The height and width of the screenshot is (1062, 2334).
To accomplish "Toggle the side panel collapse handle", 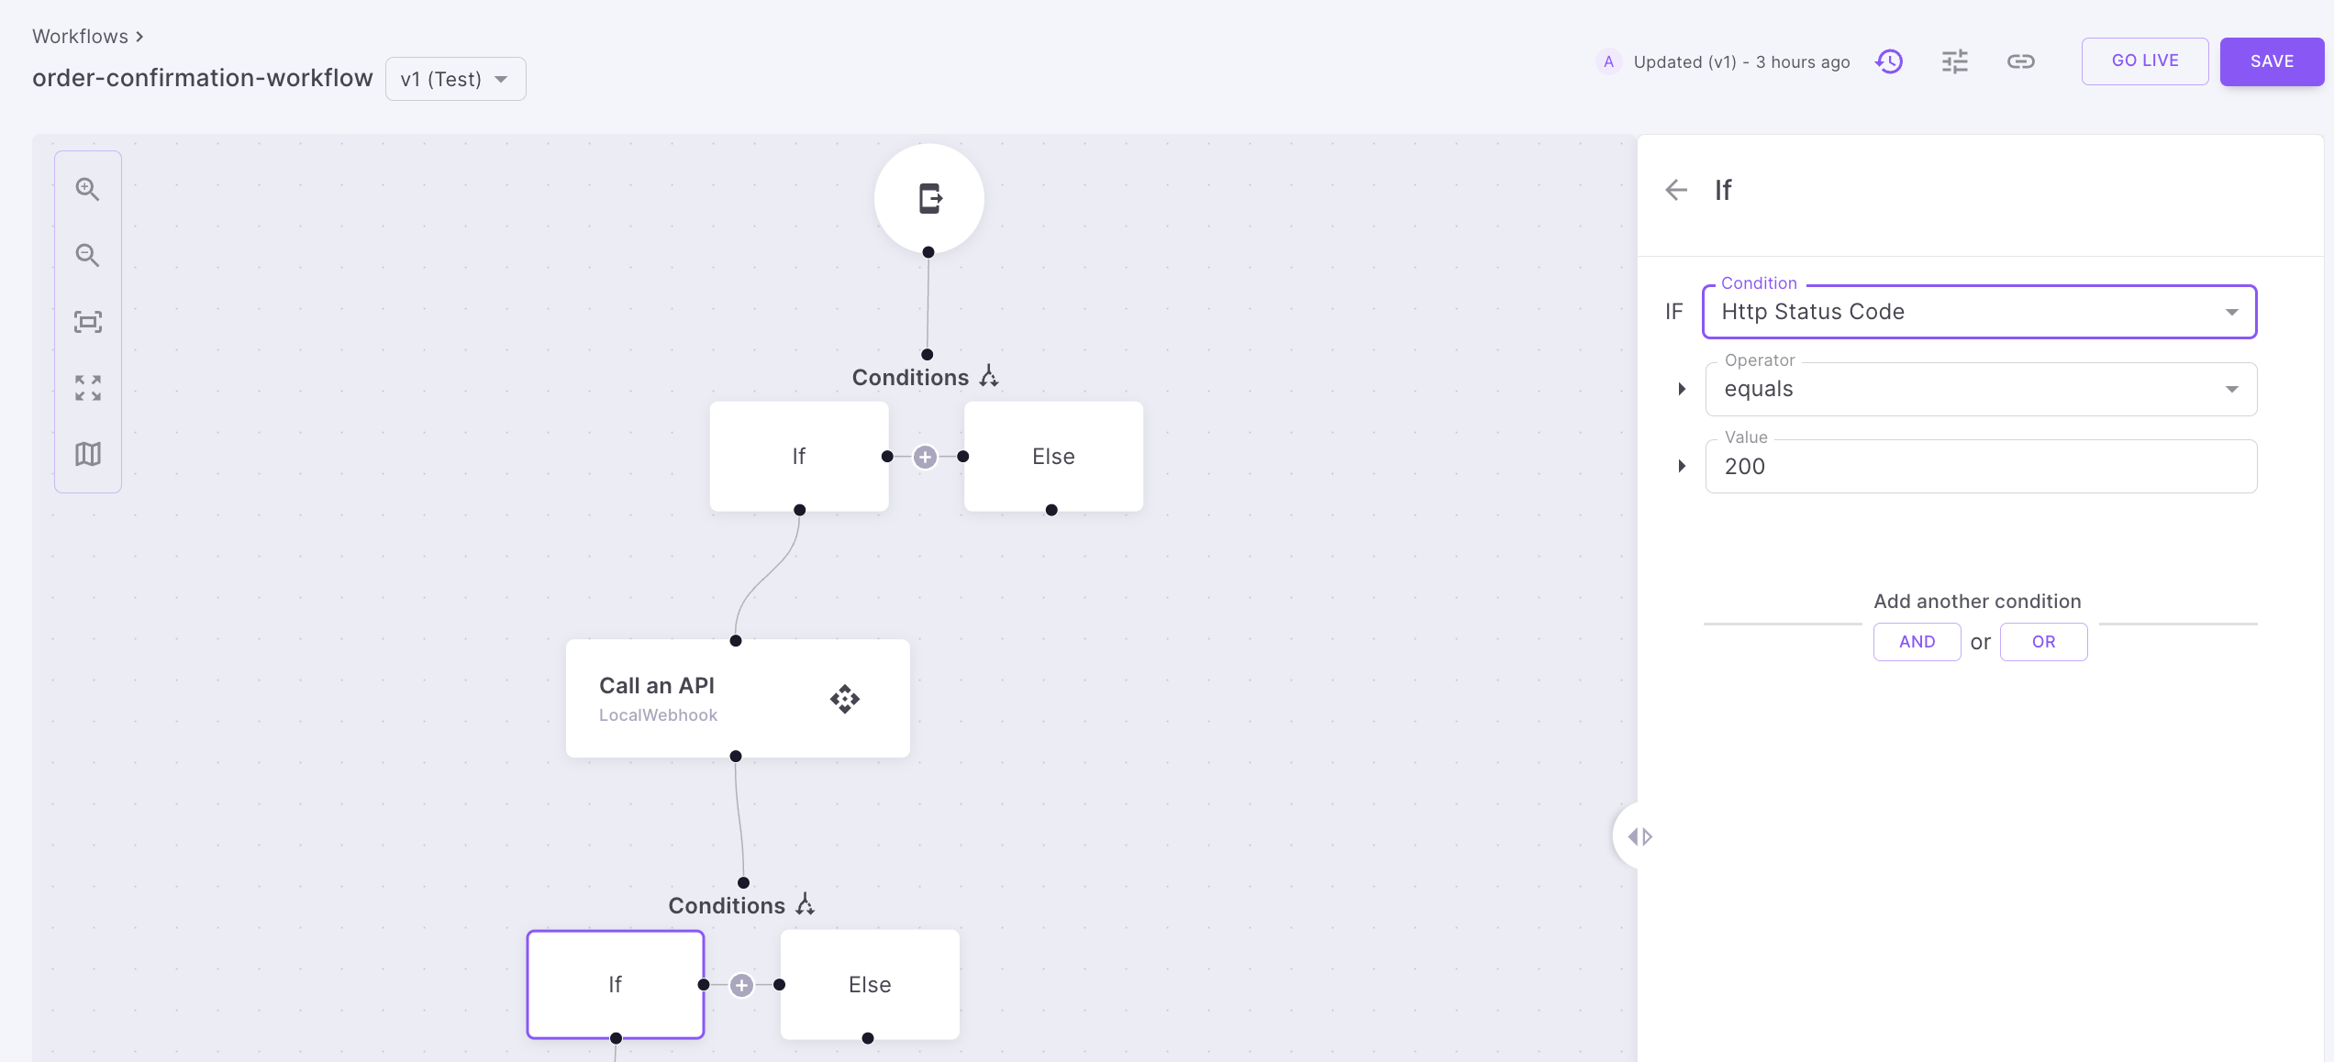I will [x=1639, y=836].
